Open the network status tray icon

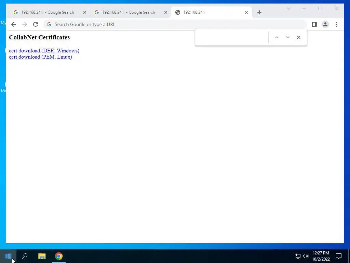click(x=298, y=256)
